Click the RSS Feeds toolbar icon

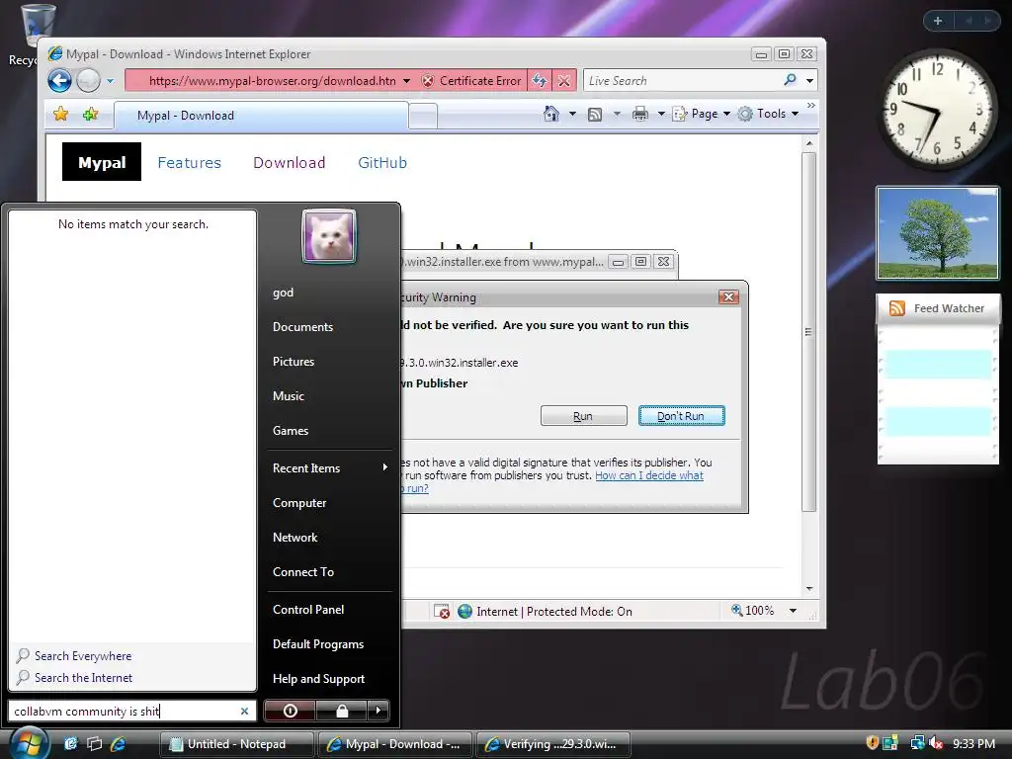click(594, 115)
